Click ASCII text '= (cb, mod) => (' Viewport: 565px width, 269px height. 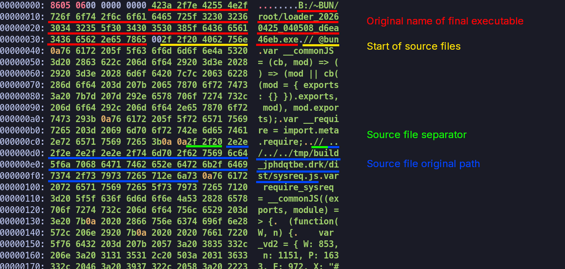(298, 62)
